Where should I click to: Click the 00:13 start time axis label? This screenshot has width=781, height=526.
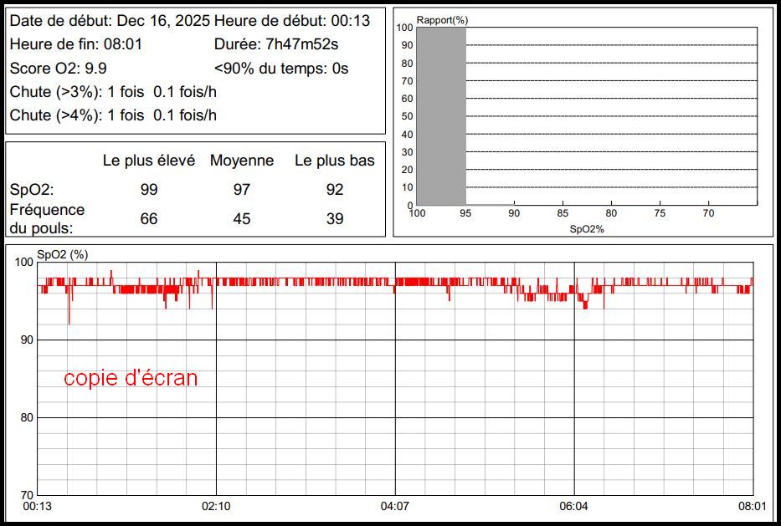tap(37, 506)
